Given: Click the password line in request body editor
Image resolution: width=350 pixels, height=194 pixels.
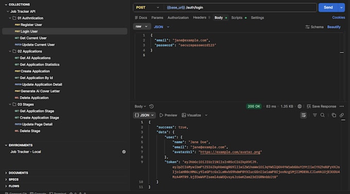Looking at the screenshot, I should 185,45.
